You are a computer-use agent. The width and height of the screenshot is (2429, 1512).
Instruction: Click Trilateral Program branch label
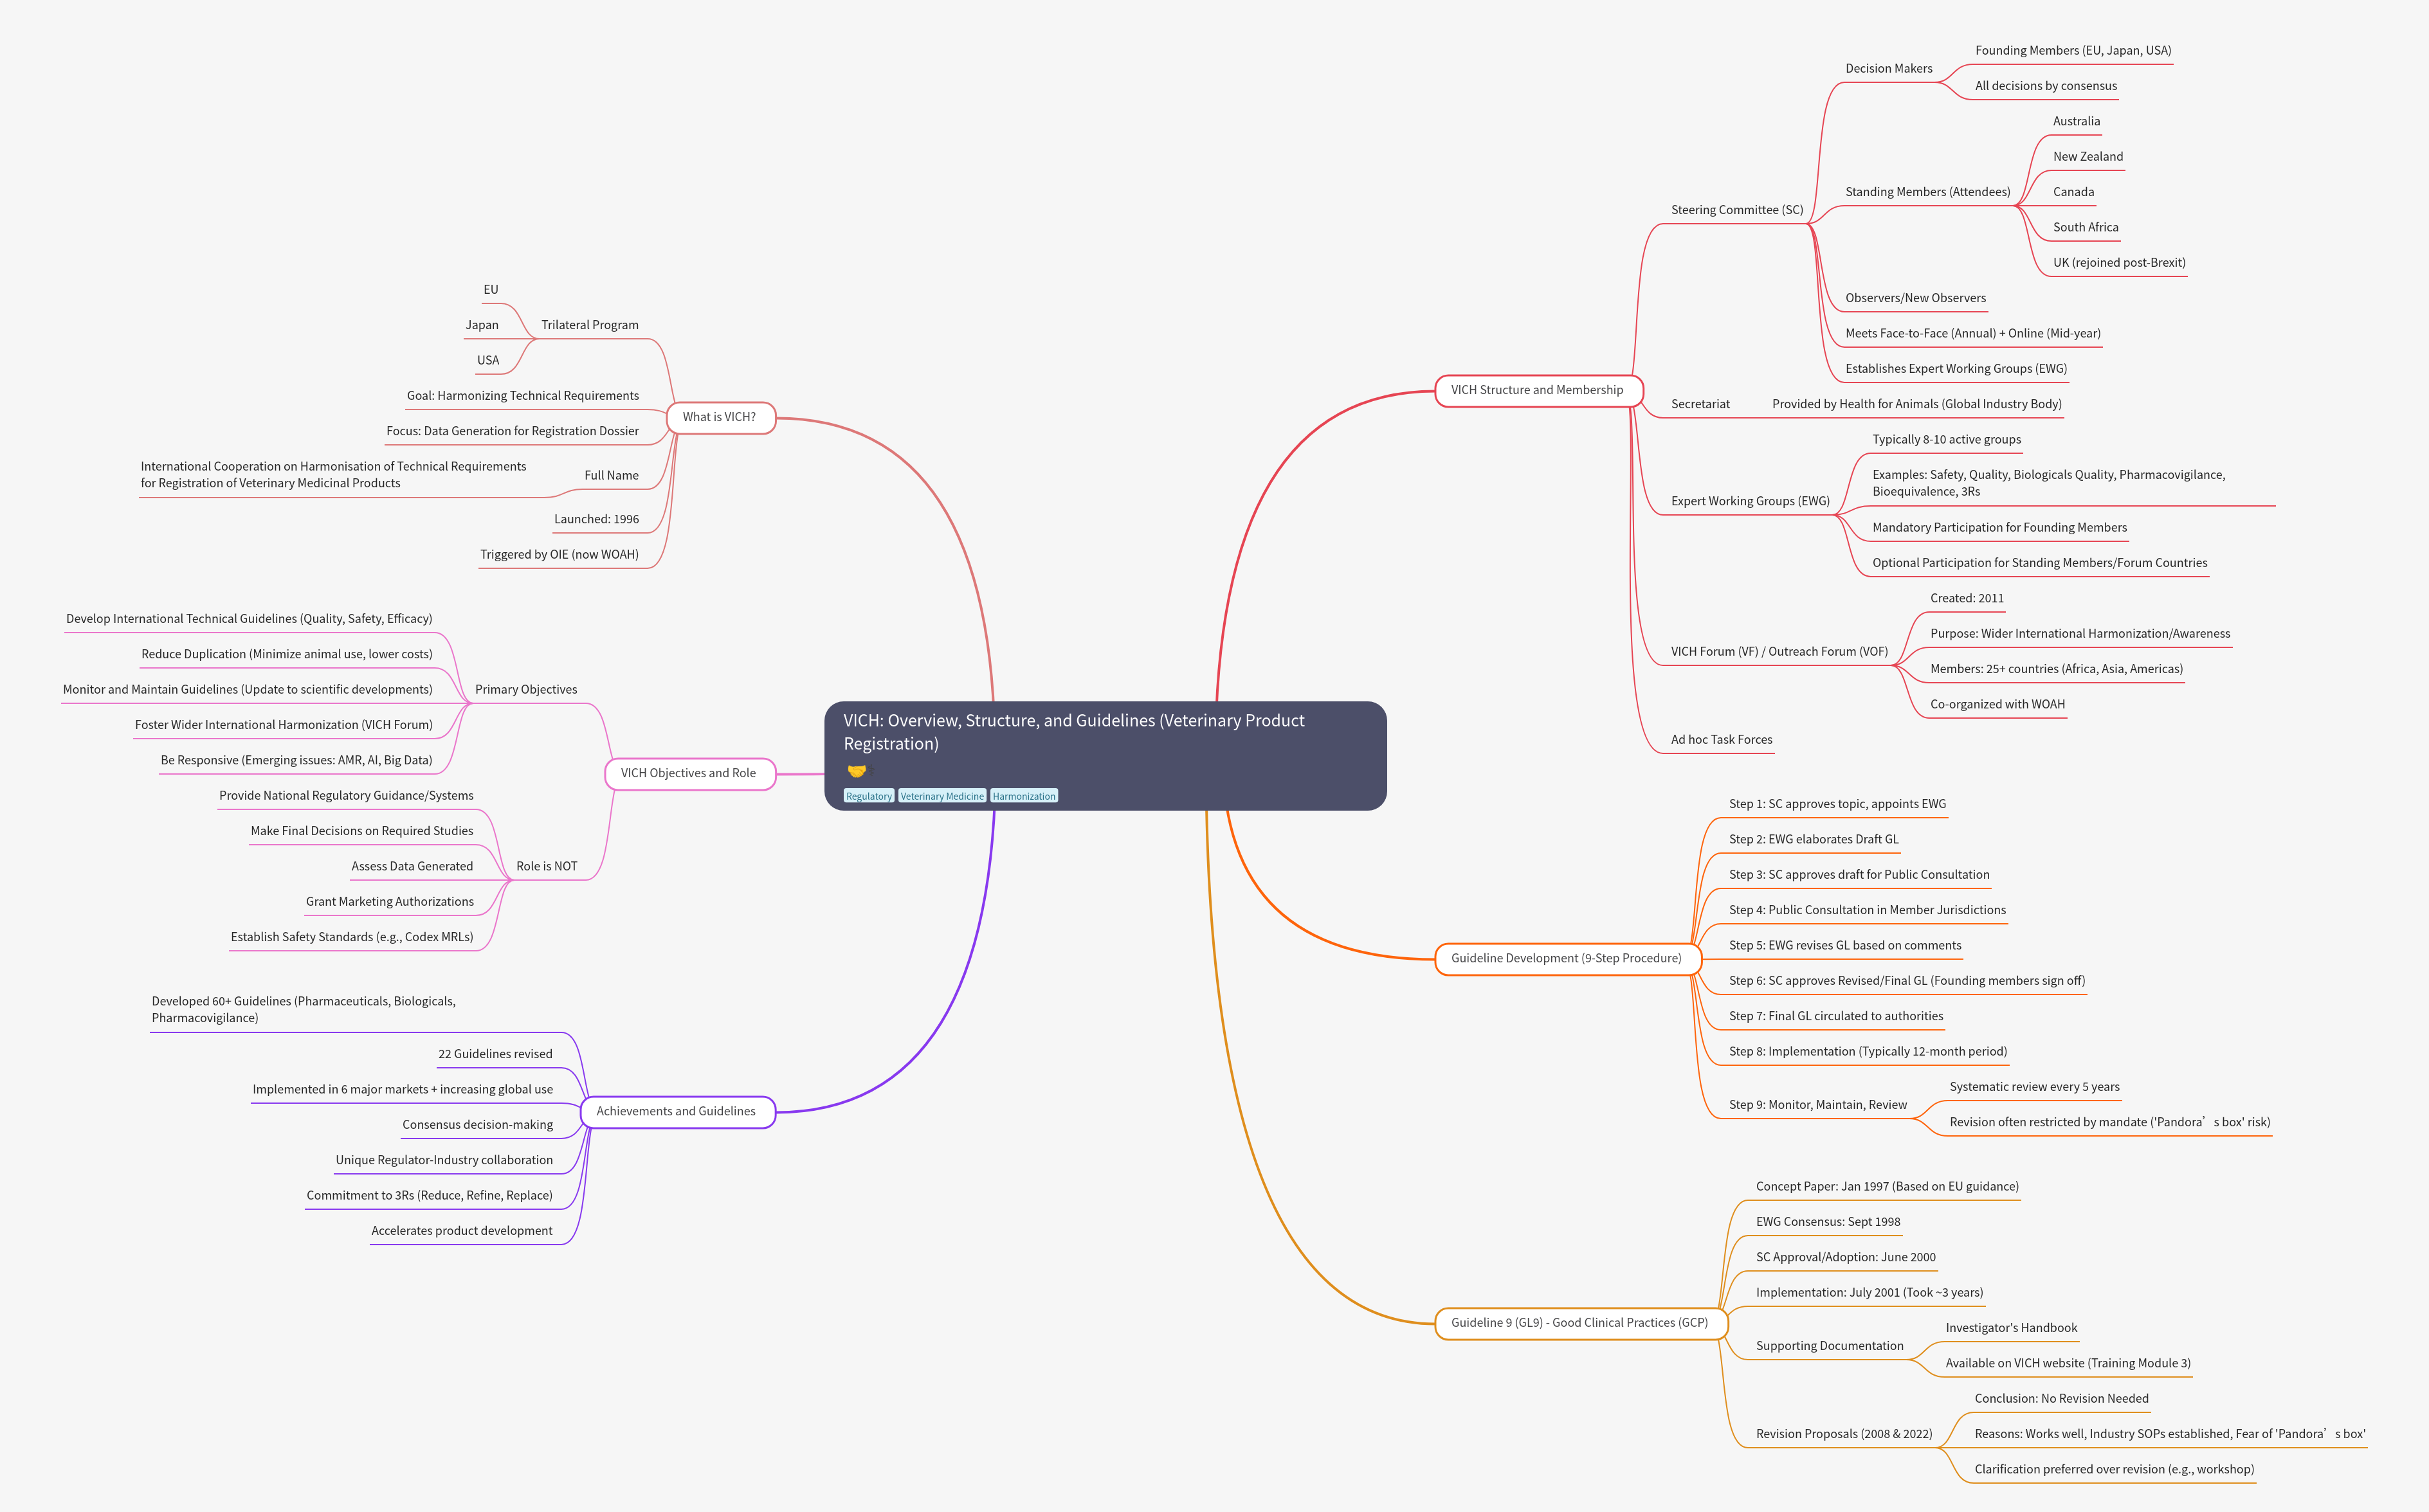[589, 325]
